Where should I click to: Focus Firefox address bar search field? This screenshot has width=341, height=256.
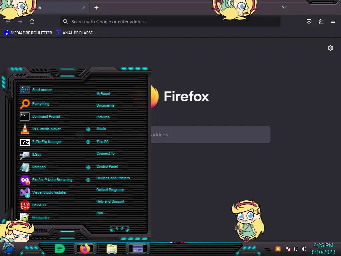click(170, 22)
